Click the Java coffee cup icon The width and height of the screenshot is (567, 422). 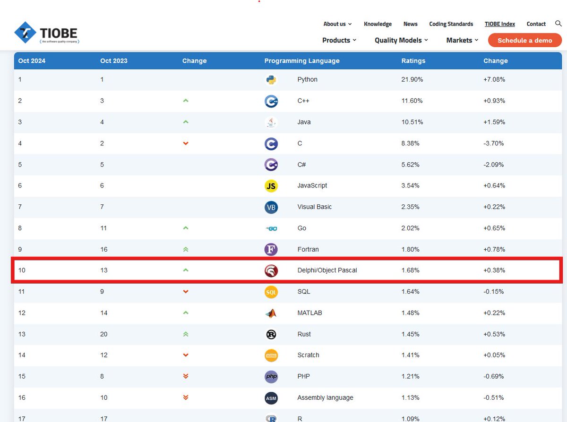pyautogui.click(x=271, y=122)
